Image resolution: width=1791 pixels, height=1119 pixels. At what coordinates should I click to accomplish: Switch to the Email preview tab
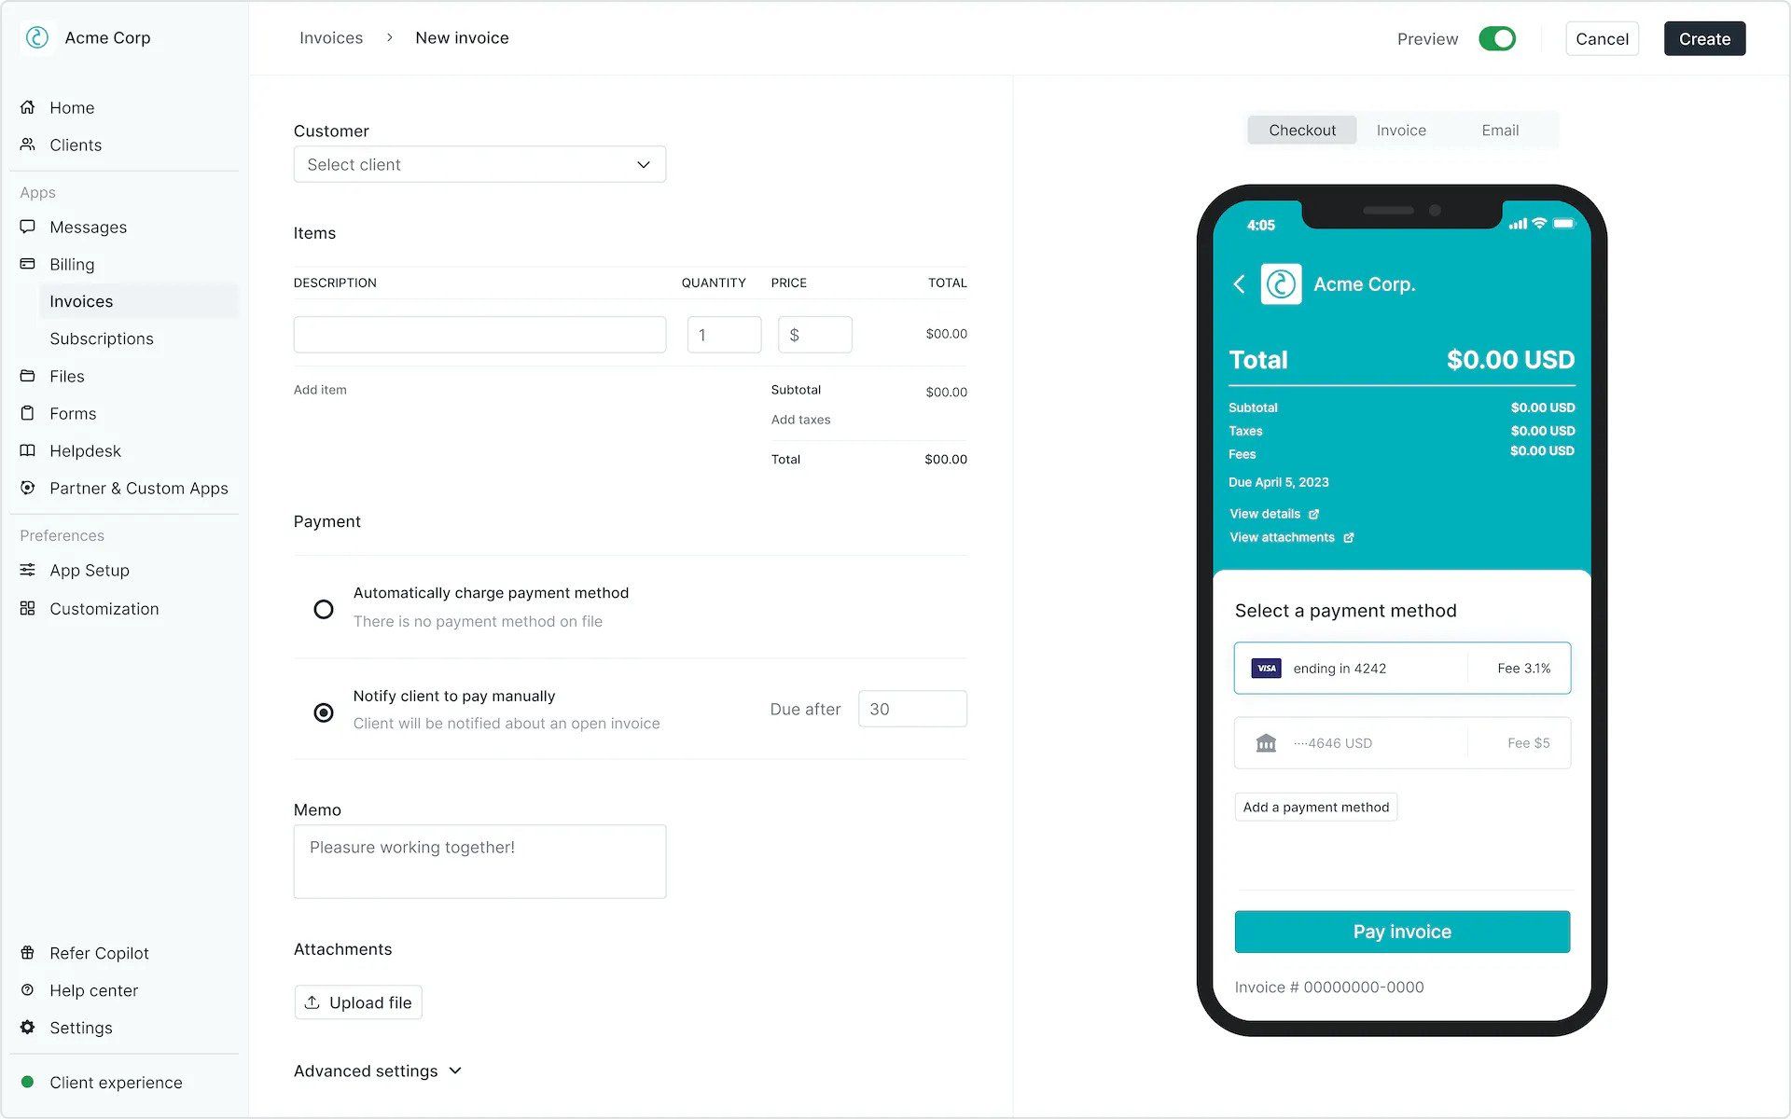pos(1500,131)
